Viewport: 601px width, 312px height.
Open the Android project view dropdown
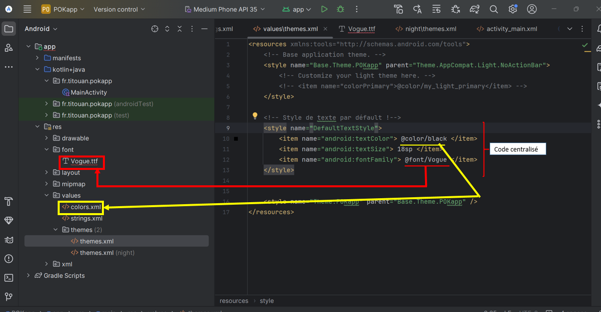42,29
